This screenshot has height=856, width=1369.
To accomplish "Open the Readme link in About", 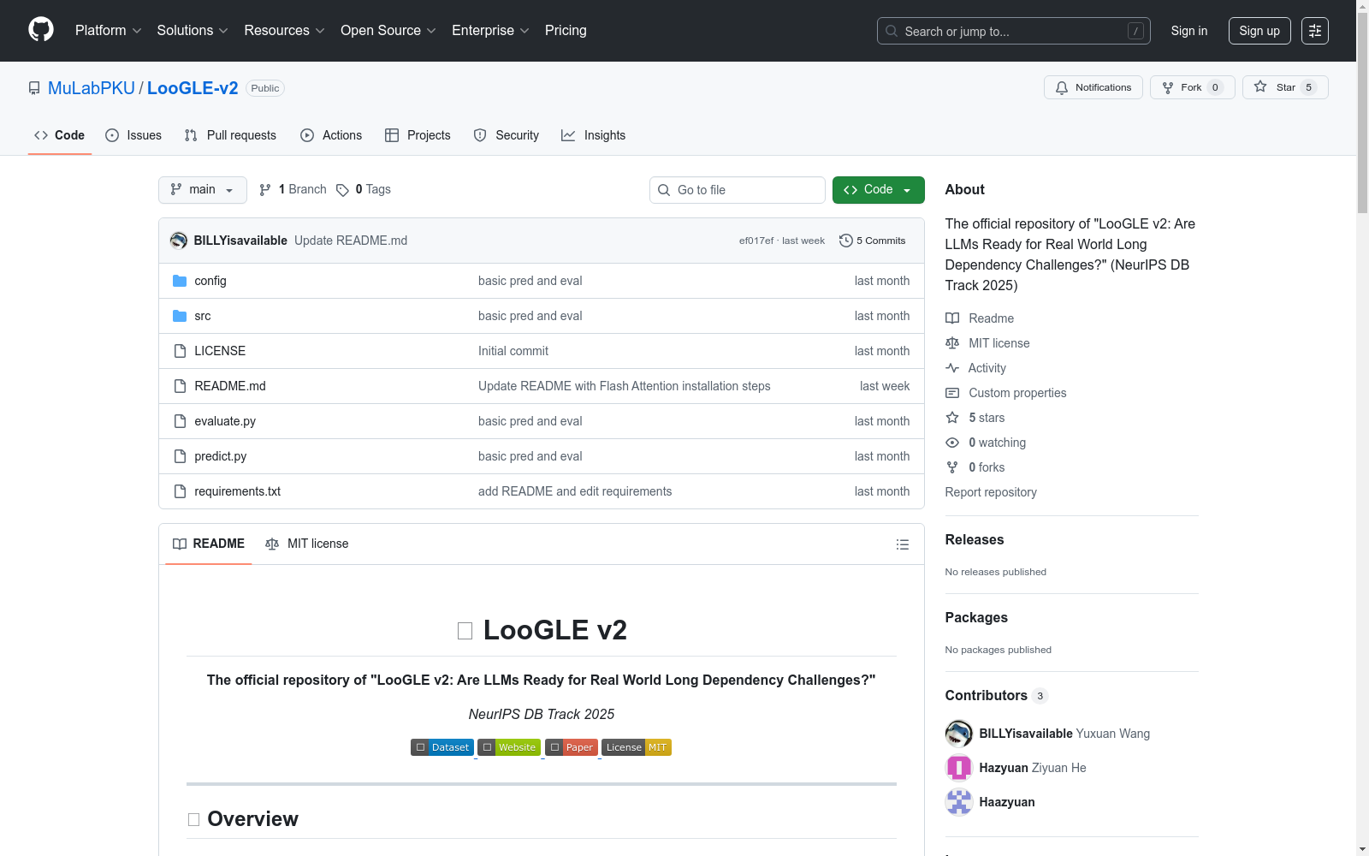I will (x=980, y=318).
